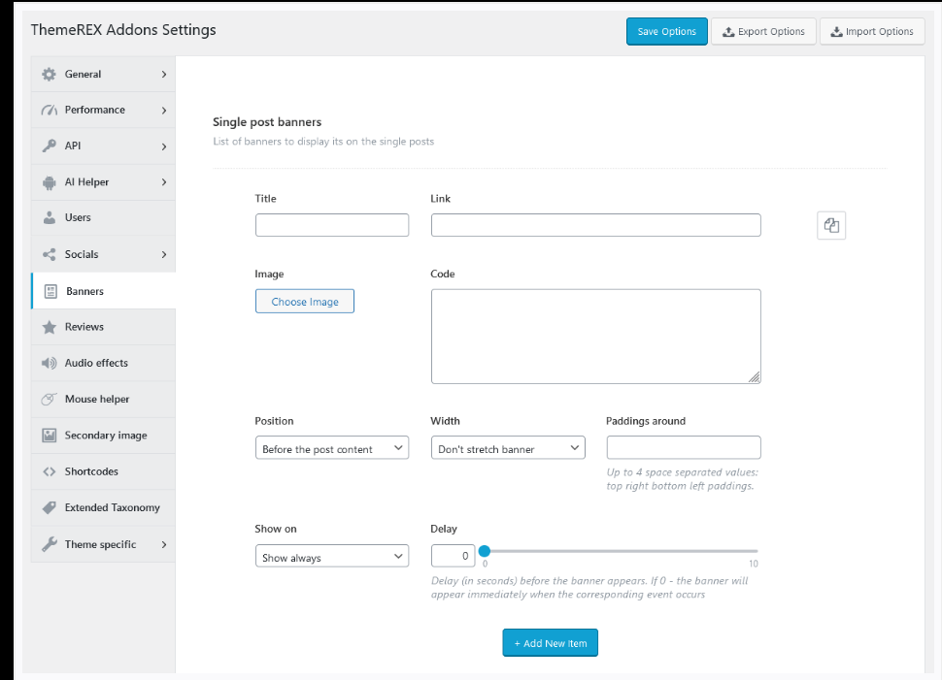Click the 'ThemeREX Addons Settings' title
The width and height of the screenshot is (942, 680).
pos(123,30)
